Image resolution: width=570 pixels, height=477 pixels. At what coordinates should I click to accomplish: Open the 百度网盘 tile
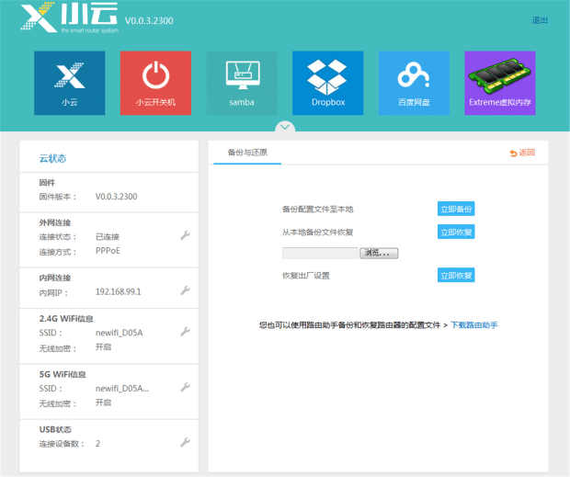tap(414, 83)
